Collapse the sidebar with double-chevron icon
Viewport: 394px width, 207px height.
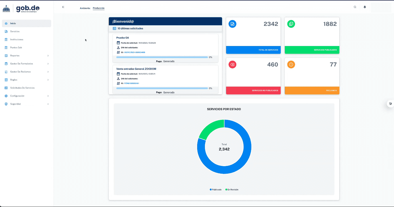click(x=63, y=7)
